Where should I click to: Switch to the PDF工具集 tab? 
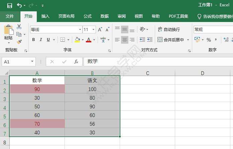tap(179, 16)
